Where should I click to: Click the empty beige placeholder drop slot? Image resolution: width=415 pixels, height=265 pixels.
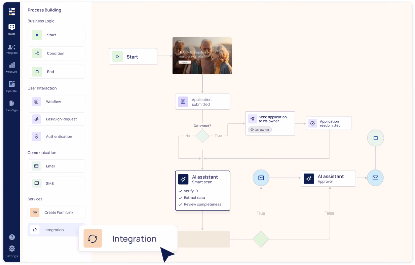pos(203,239)
